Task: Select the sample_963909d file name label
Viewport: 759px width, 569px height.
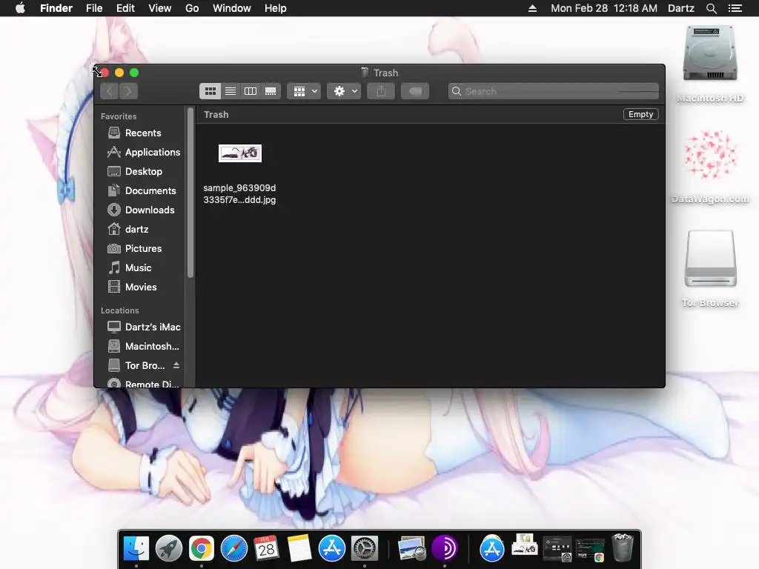Action: (x=239, y=193)
